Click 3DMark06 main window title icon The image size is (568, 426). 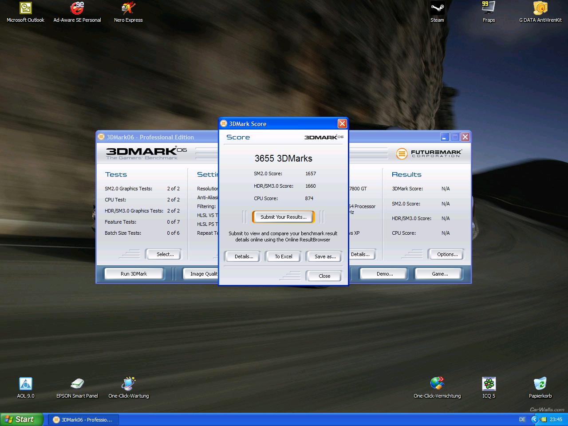click(101, 137)
